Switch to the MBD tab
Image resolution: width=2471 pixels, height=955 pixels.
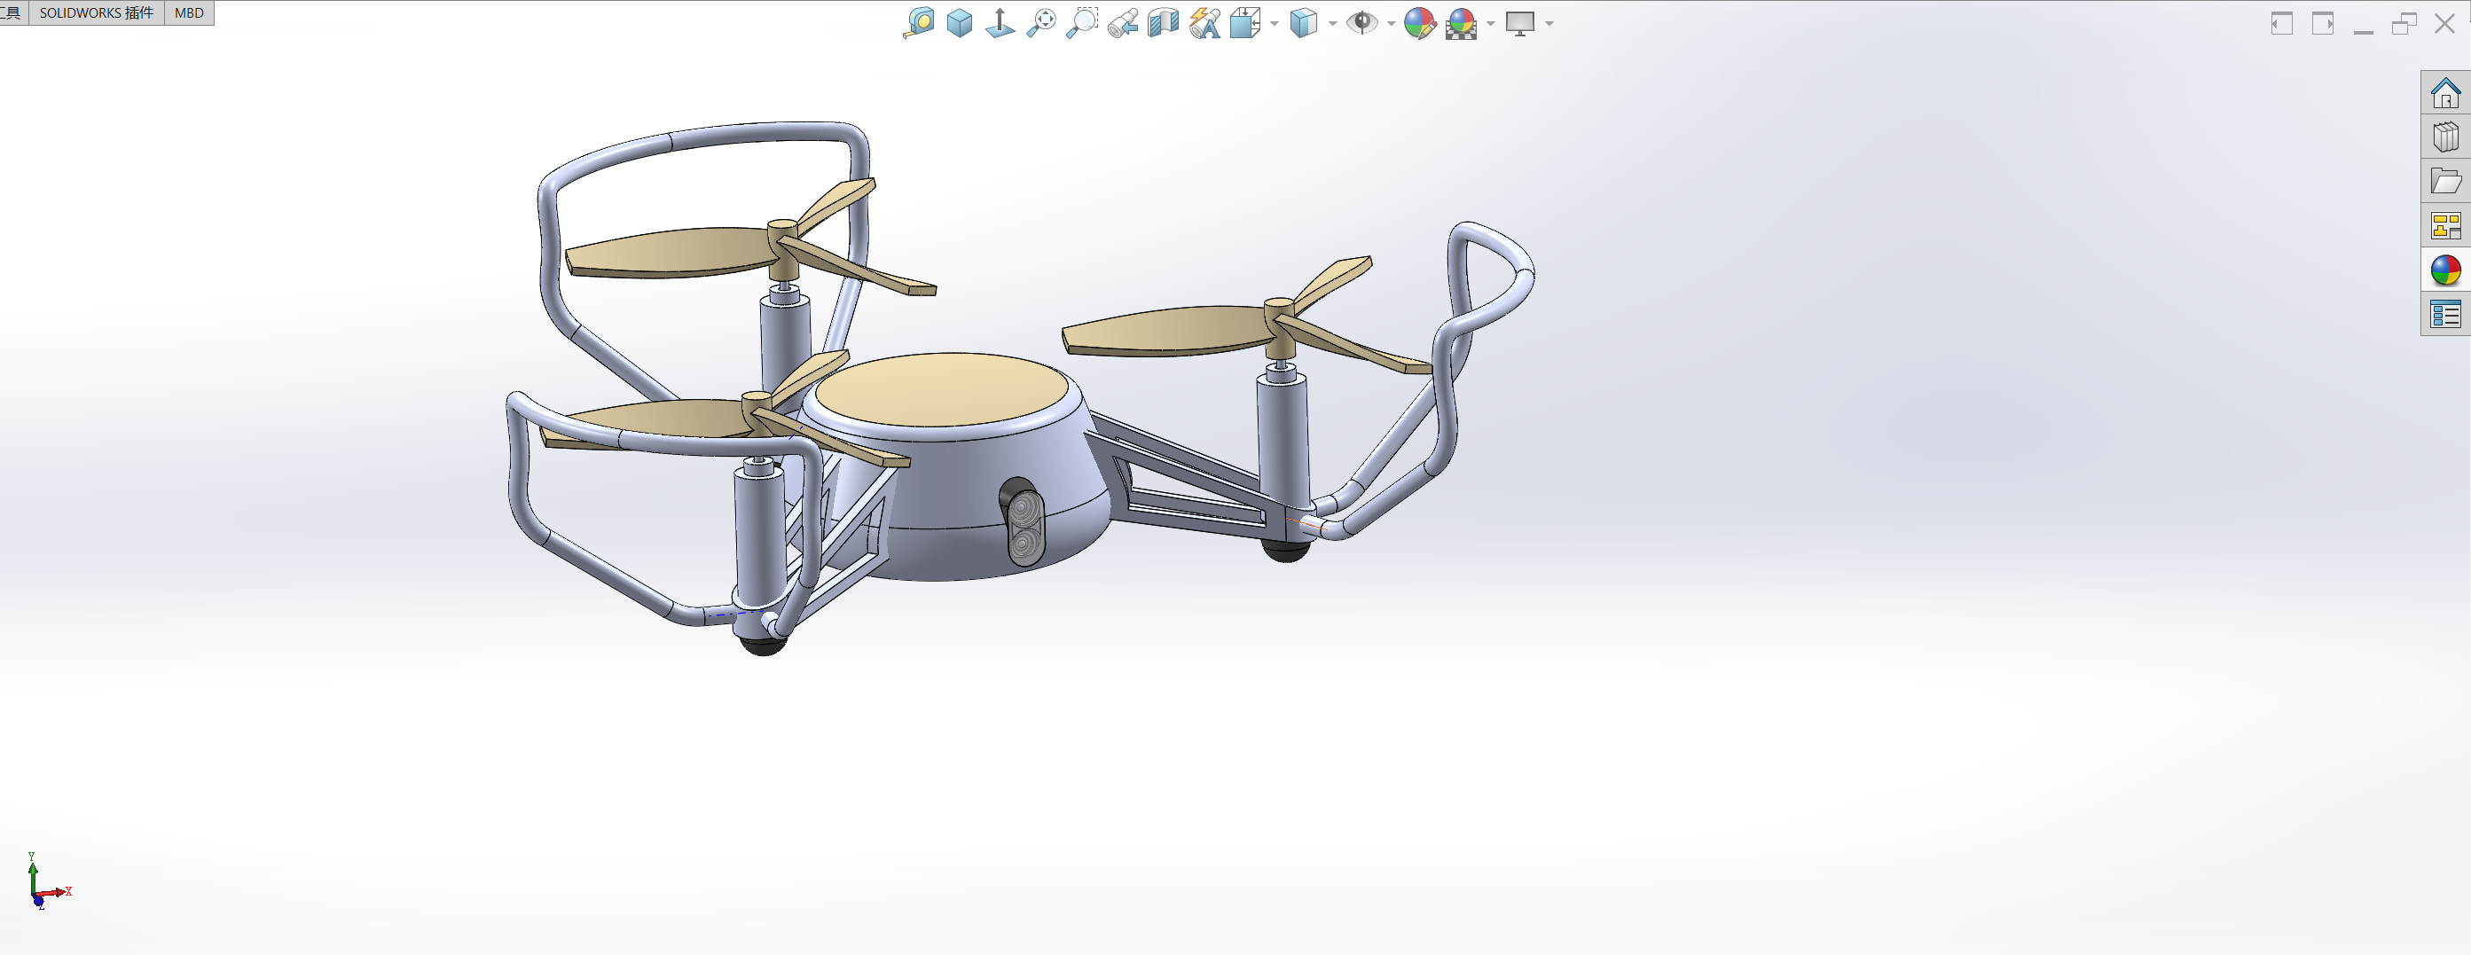[x=189, y=12]
